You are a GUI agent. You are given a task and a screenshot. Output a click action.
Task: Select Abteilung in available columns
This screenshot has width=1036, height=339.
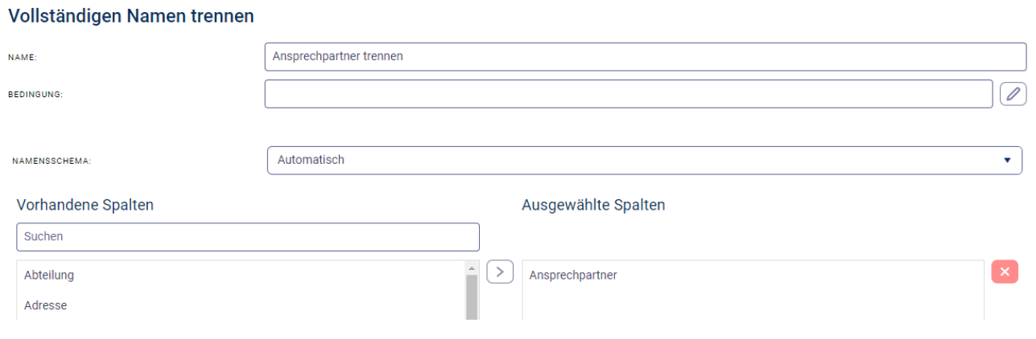(x=49, y=275)
